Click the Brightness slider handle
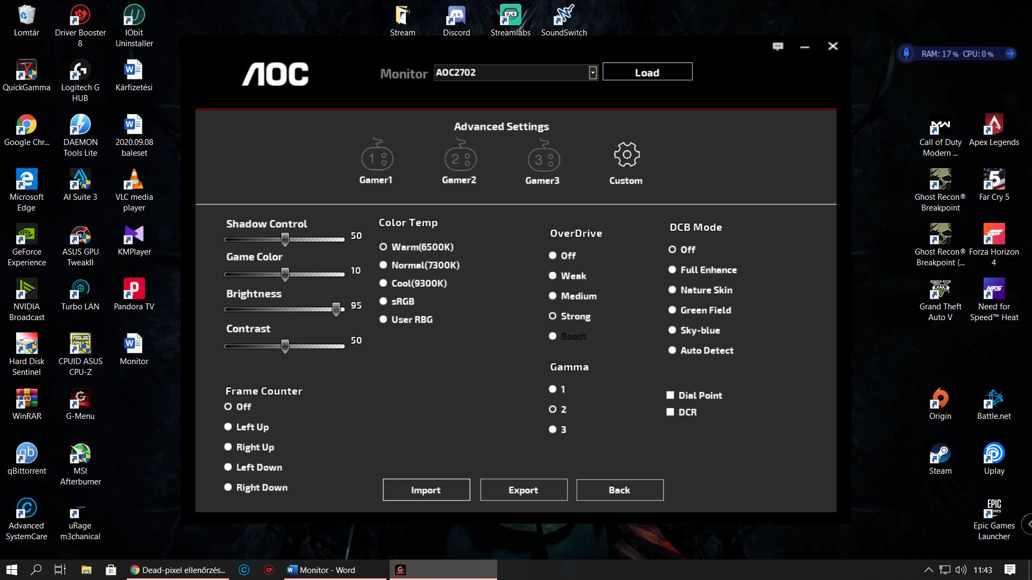This screenshot has height=580, width=1032. point(336,309)
